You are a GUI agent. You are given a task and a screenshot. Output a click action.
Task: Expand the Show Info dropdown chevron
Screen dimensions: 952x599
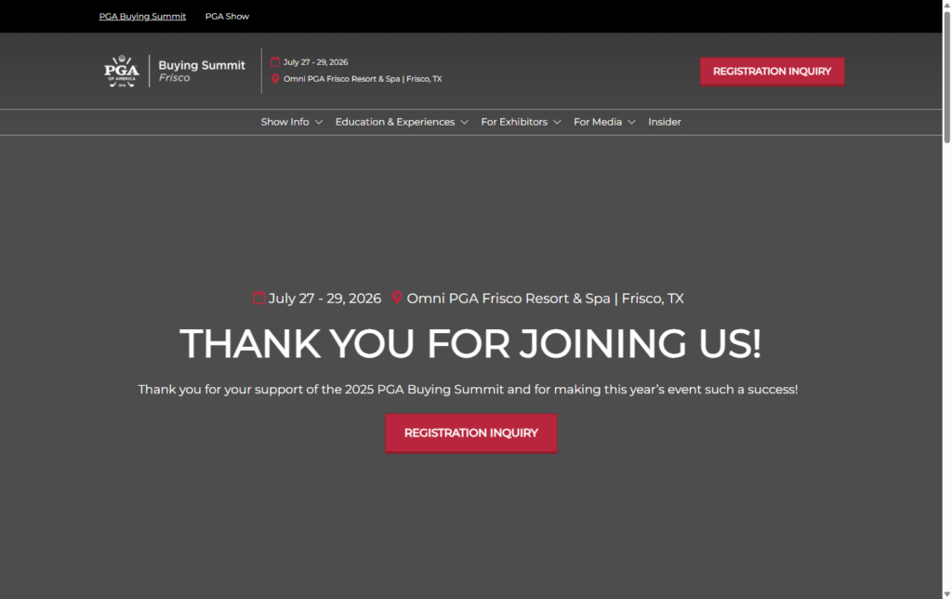point(319,122)
